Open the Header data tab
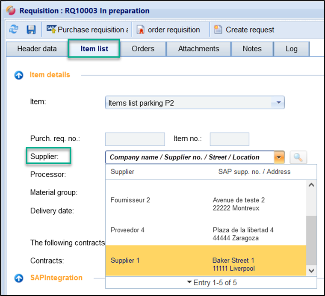This screenshot has height=296, width=325. tap(37, 49)
